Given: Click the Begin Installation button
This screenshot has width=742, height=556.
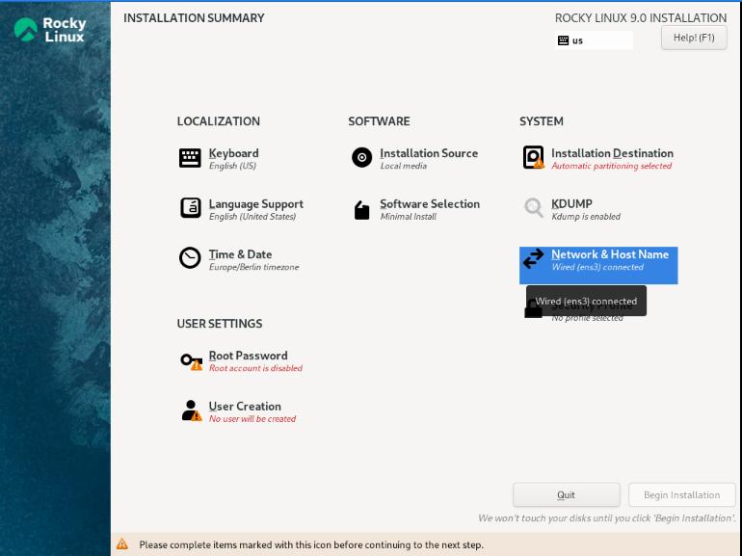Looking at the screenshot, I should 682,495.
